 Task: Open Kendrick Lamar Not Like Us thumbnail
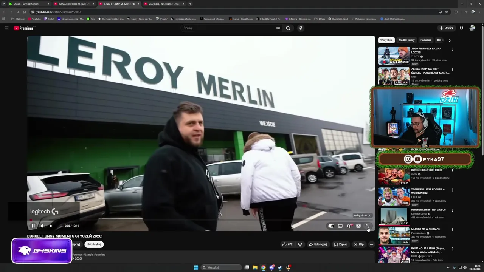click(394, 216)
